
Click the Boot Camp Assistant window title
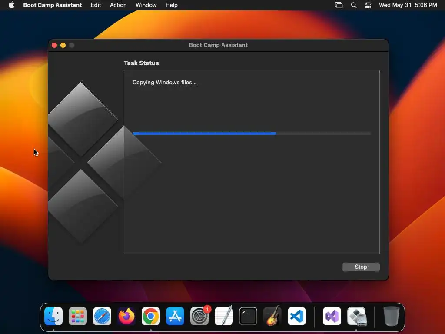point(218,45)
